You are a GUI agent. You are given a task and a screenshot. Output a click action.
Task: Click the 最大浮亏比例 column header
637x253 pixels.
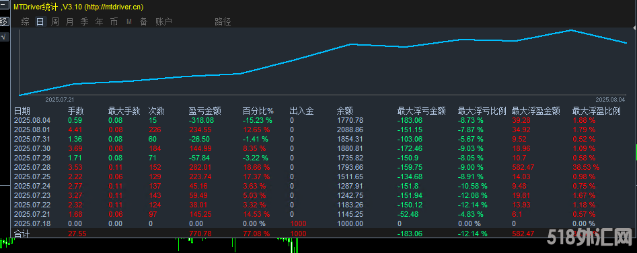tap(482, 111)
